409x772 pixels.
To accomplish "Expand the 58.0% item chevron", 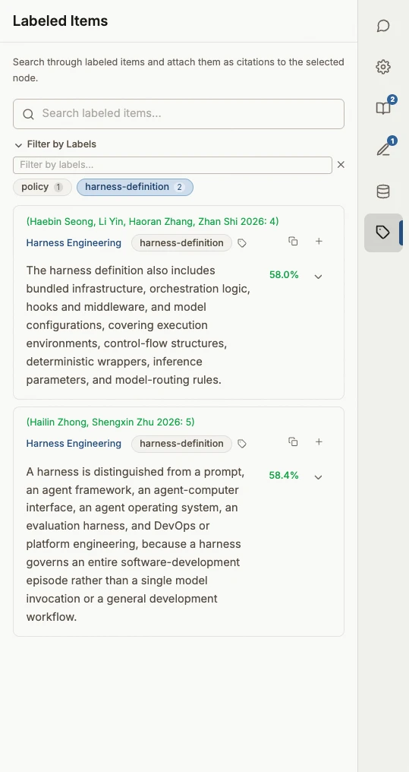I will pyautogui.click(x=318, y=277).
